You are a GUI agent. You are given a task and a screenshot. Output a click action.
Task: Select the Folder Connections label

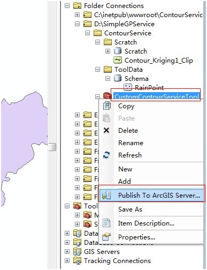(114, 6)
